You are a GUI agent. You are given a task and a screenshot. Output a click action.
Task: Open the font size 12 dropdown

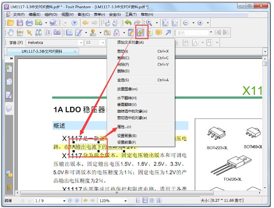[103, 43]
